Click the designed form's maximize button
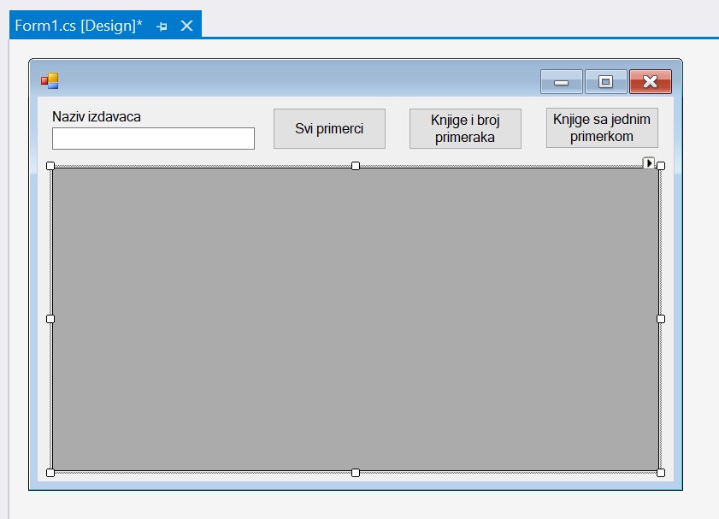 click(x=605, y=81)
